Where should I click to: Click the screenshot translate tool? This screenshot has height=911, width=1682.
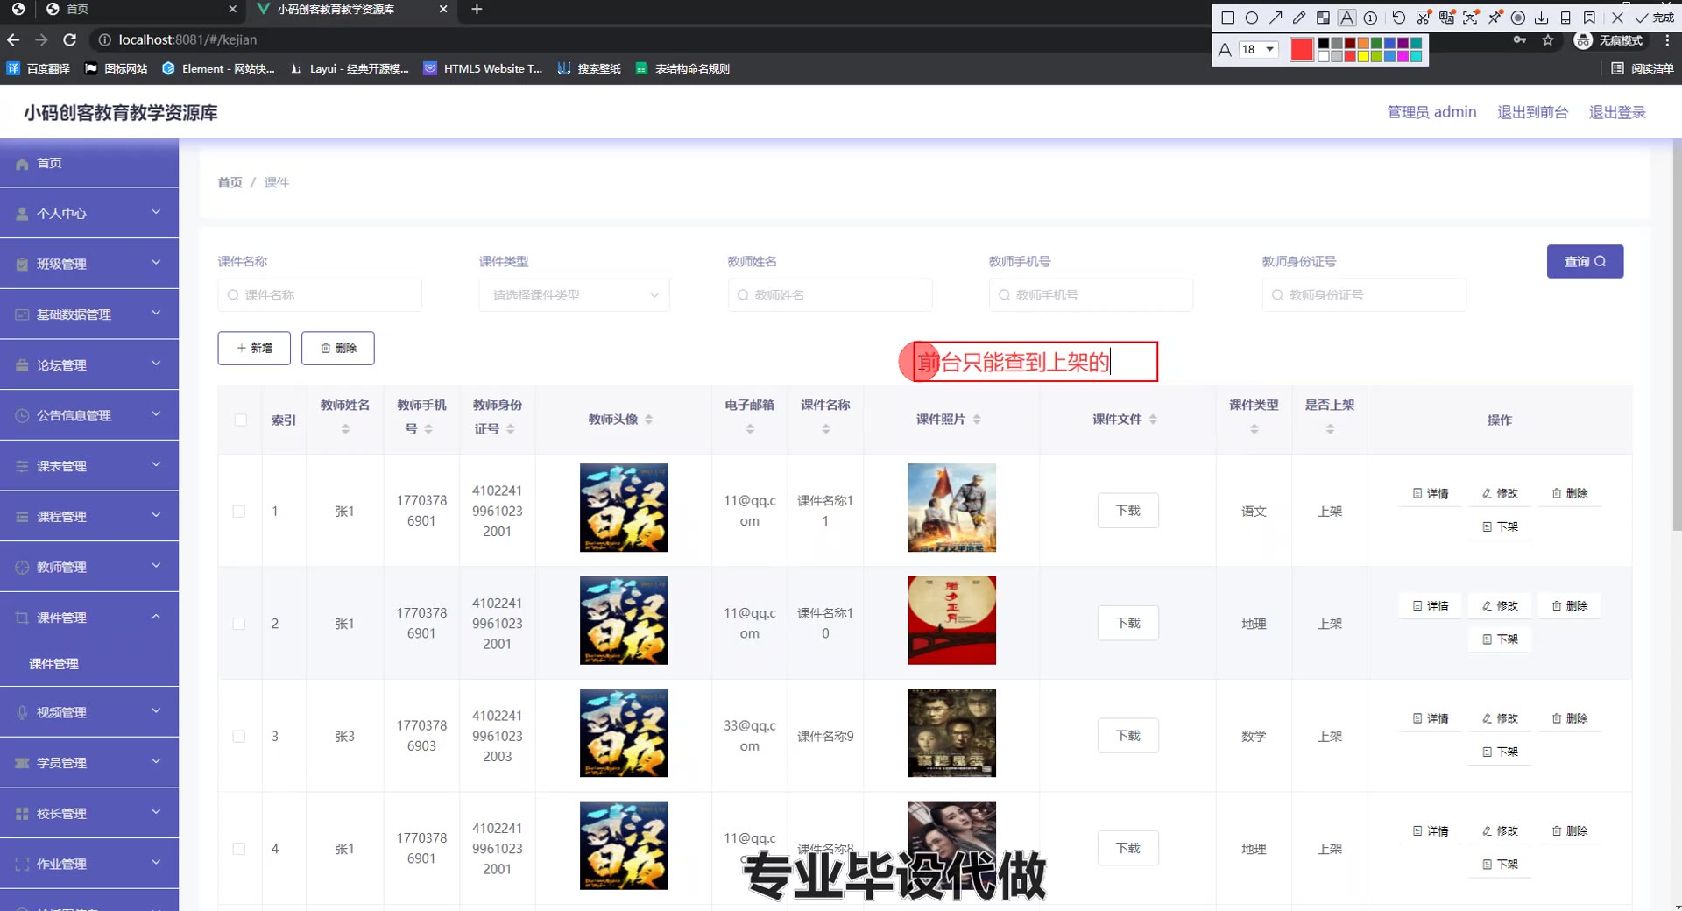(1446, 18)
